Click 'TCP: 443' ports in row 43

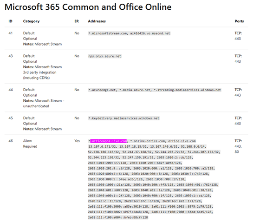[238, 59]
